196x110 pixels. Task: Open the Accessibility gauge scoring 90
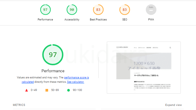pyautogui.click(x=72, y=10)
